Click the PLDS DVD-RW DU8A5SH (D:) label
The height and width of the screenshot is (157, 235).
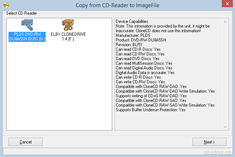click(27, 36)
